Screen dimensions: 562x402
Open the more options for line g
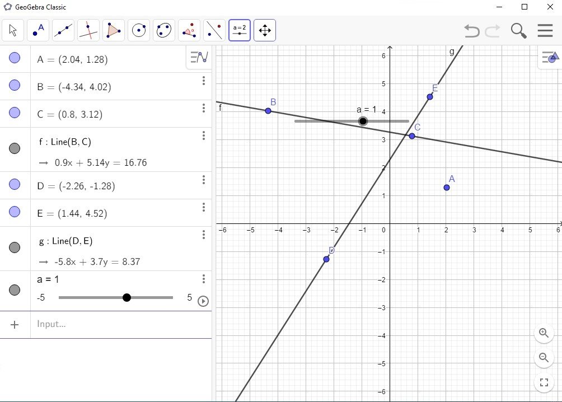pyautogui.click(x=204, y=235)
